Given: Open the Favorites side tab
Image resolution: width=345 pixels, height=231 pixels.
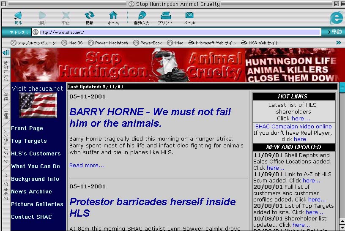Looking at the screenshot, I should [6, 71].
